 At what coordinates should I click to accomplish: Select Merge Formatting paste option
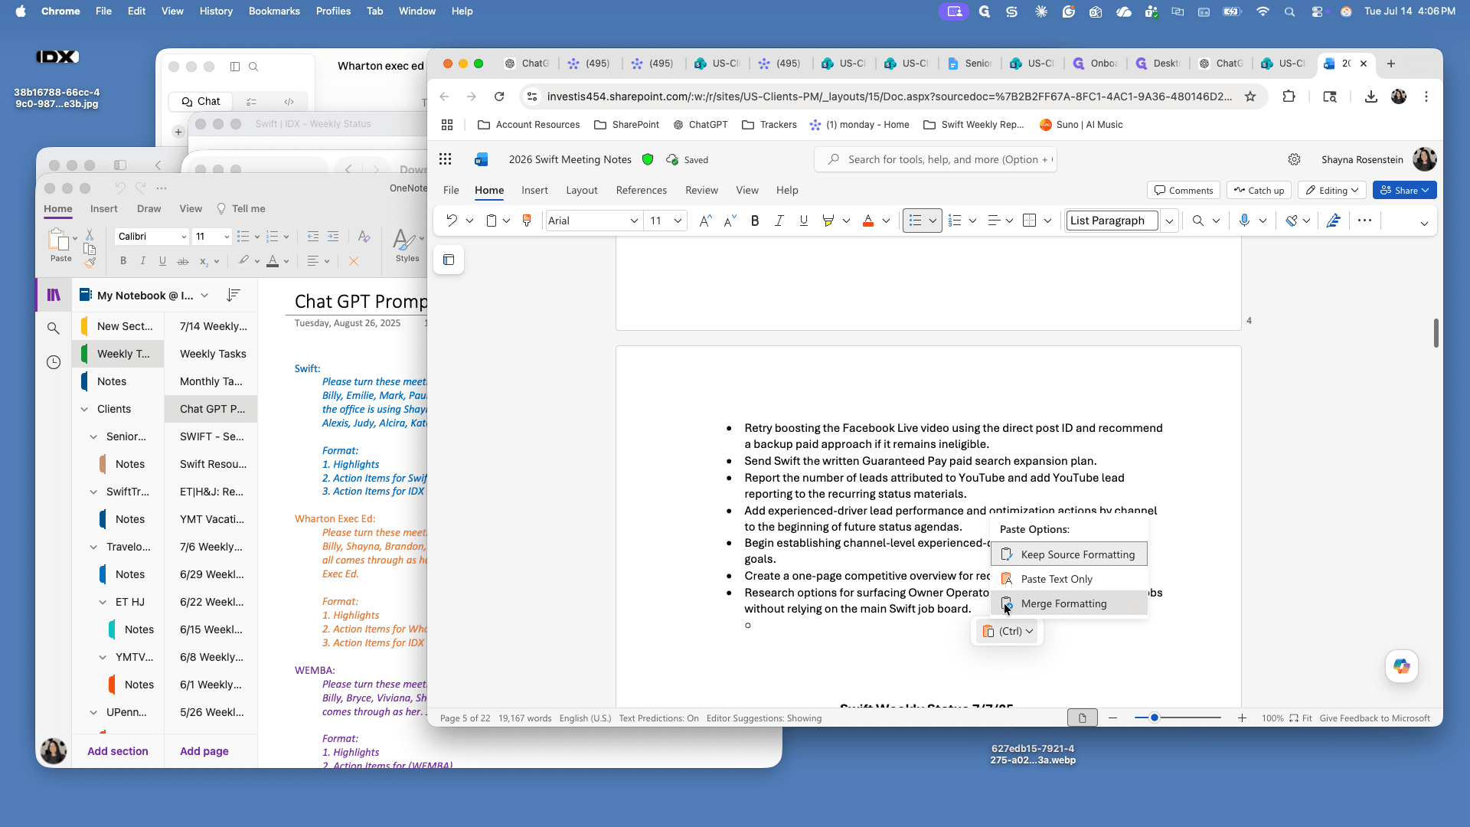1069,603
